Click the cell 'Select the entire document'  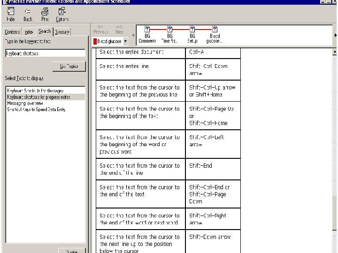pos(140,53)
